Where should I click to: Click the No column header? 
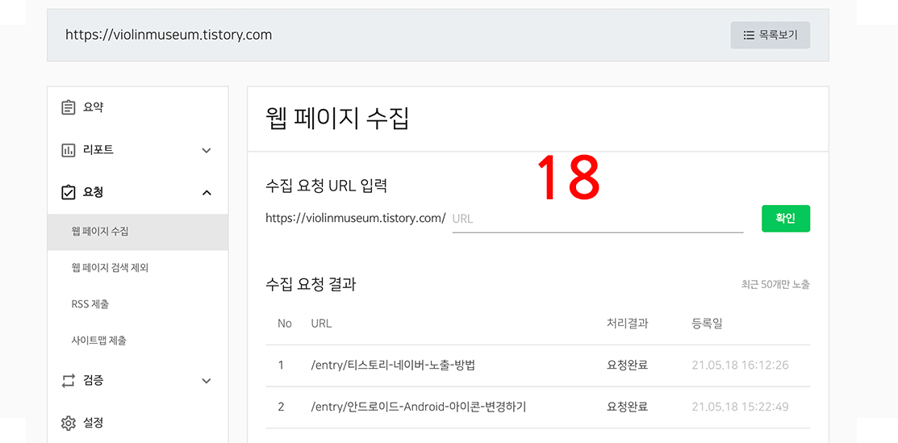coord(285,324)
